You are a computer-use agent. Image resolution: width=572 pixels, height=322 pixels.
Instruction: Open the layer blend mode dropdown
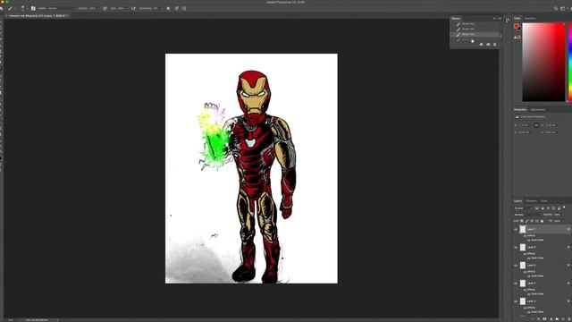pyautogui.click(x=527, y=215)
